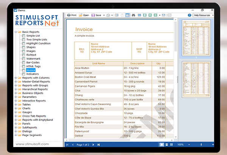The image size is (227, 155).
Task: Select the page 2 thumbnail
Action: [x=196, y=79]
